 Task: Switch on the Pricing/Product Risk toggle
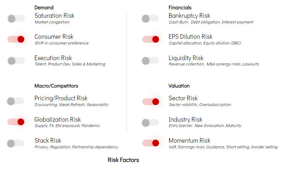coord(16,101)
